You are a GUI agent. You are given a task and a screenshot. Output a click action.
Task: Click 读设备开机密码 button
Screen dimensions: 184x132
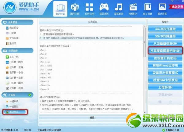click(x=165, y=58)
